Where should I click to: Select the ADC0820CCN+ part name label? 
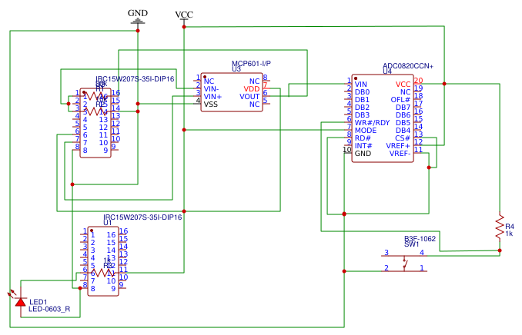coord(408,66)
